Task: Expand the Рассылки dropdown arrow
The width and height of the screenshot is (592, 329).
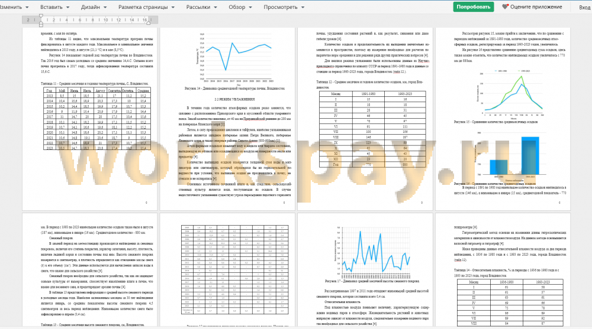Action: tap(215, 7)
